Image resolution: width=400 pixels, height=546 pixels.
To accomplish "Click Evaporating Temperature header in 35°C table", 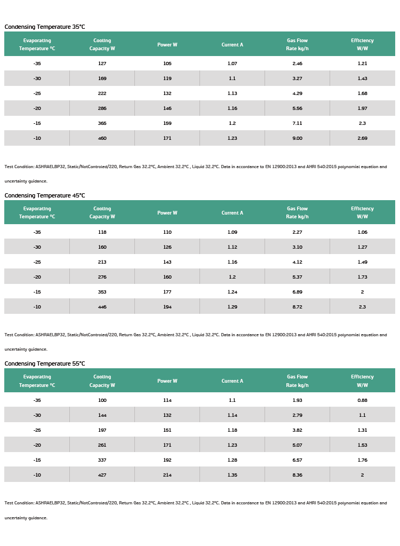I will point(37,44).
